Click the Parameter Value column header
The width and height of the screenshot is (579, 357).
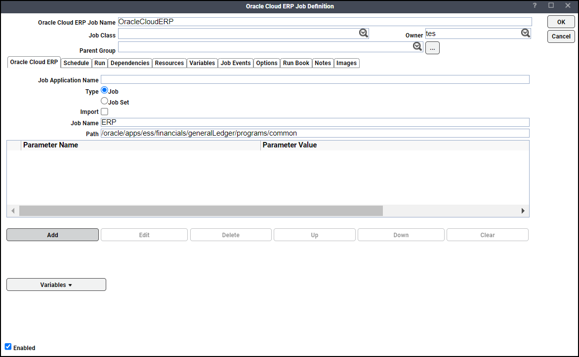tap(395, 145)
